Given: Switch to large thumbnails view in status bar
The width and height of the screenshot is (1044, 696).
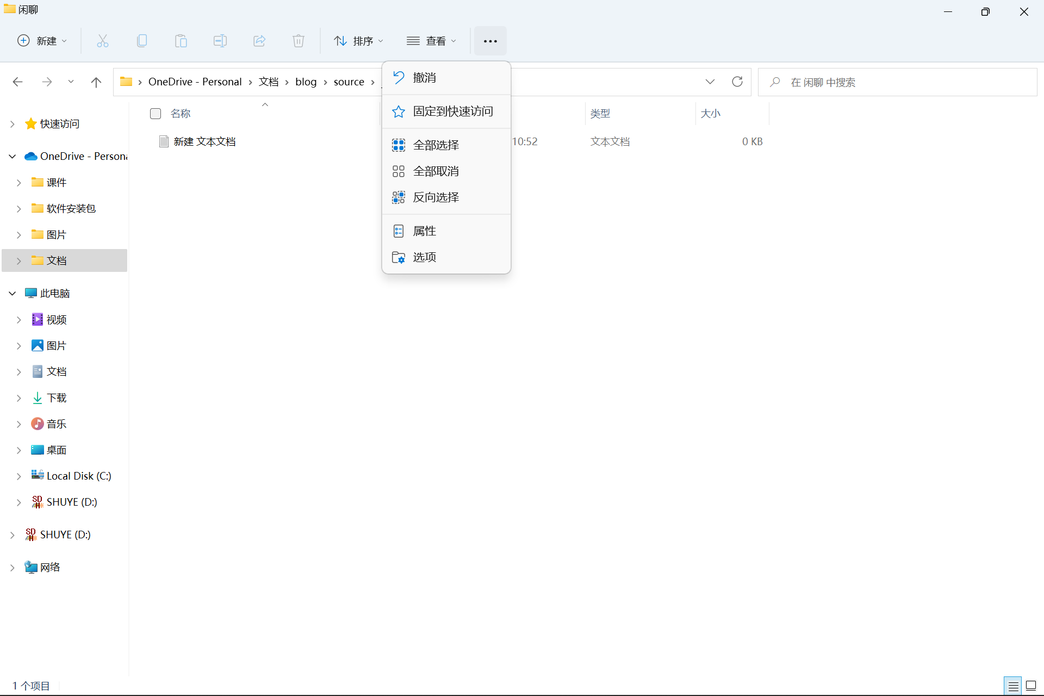Looking at the screenshot, I should [x=1031, y=686].
